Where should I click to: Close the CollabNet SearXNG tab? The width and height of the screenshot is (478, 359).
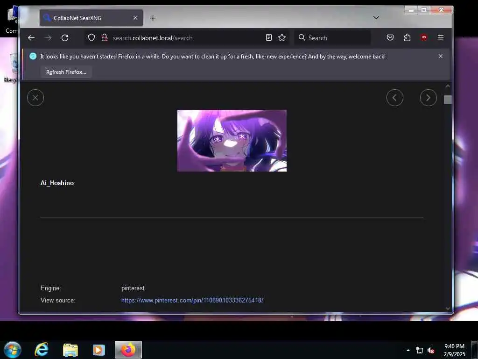coord(135,18)
